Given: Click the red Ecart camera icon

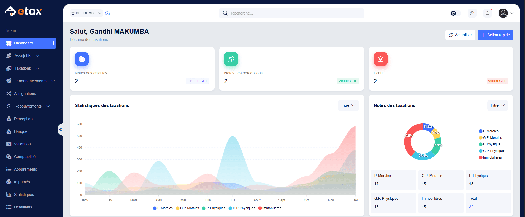Looking at the screenshot, I should pos(380,59).
